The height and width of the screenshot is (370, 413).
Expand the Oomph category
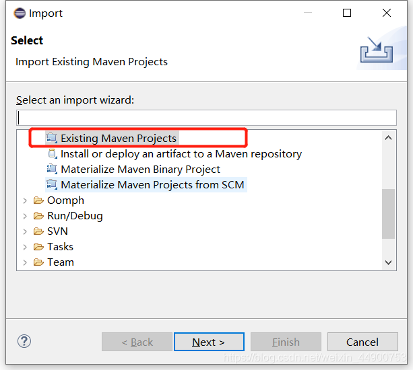click(x=25, y=200)
